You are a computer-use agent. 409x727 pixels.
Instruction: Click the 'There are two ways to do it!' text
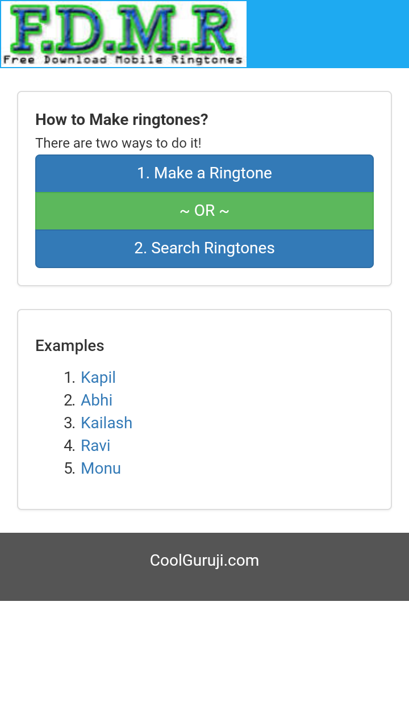118,143
